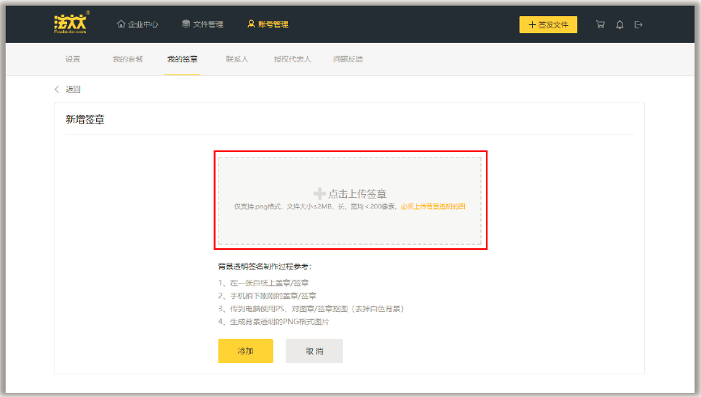Click the plus icon in upload area
701x397 pixels.
319,193
